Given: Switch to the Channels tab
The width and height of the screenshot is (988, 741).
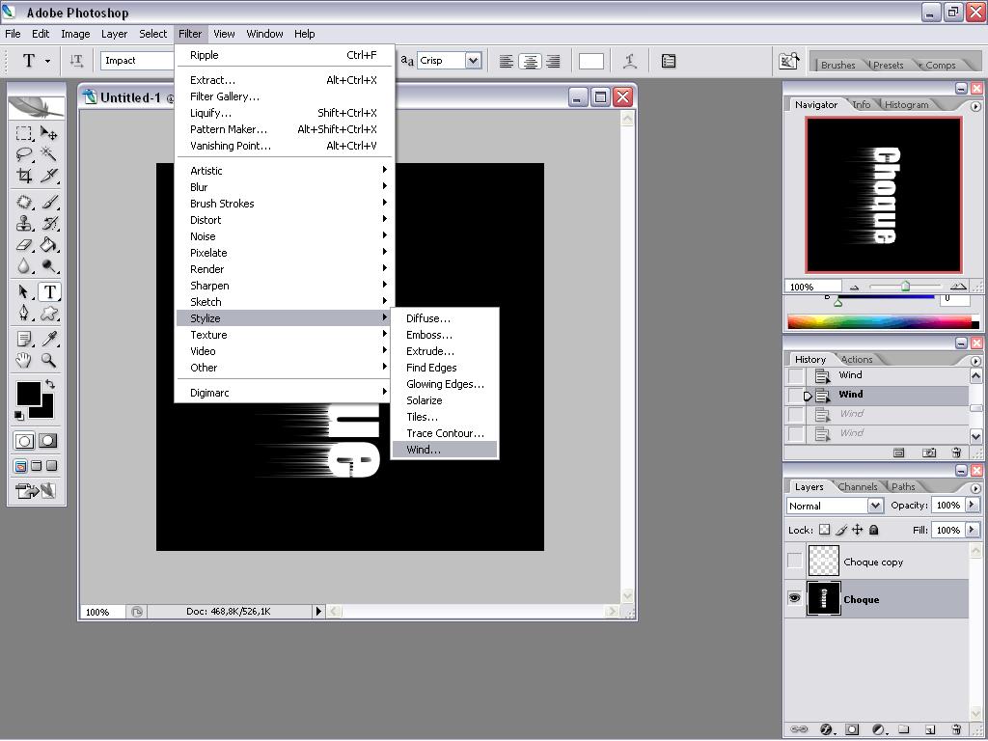Looking at the screenshot, I should click(857, 486).
